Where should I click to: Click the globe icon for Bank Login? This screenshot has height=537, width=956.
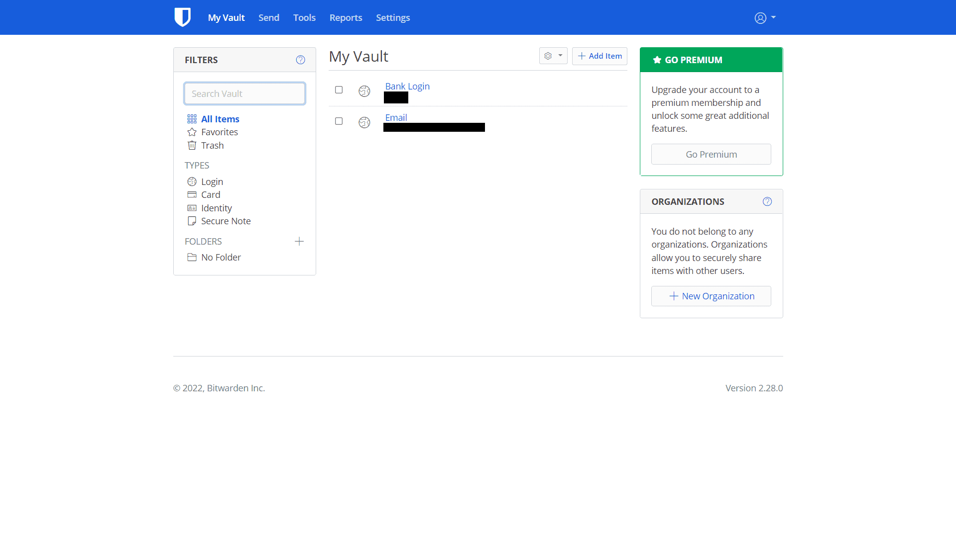click(x=364, y=91)
